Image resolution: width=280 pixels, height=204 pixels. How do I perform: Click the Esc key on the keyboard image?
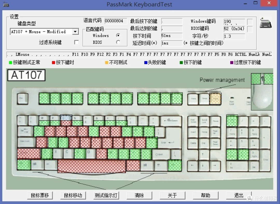(x=23, y=99)
